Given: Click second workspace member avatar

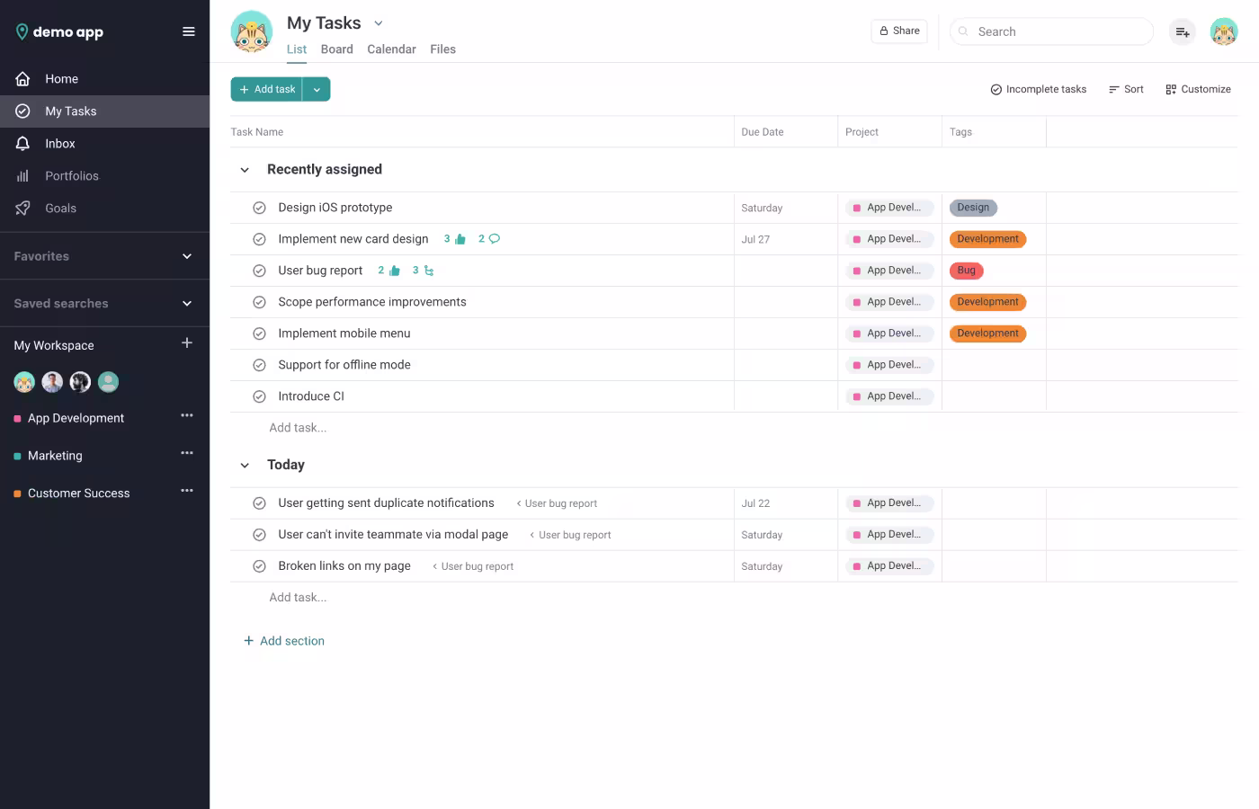Looking at the screenshot, I should [x=52, y=382].
